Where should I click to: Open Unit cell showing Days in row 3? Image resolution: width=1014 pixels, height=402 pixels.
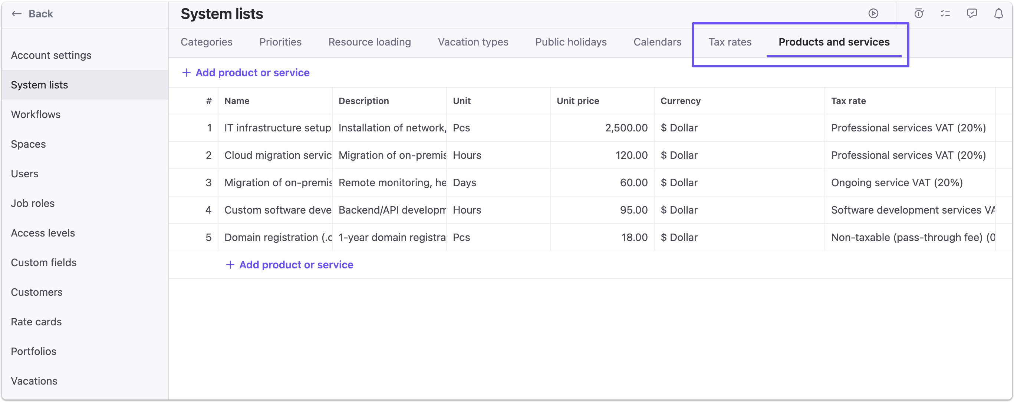coord(464,182)
